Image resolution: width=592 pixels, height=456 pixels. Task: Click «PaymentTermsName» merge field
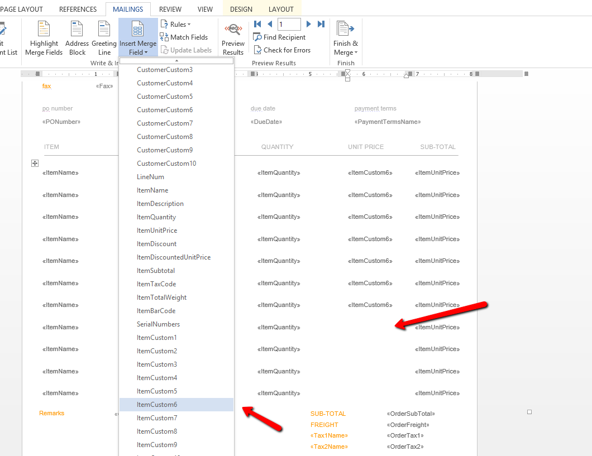click(x=388, y=122)
